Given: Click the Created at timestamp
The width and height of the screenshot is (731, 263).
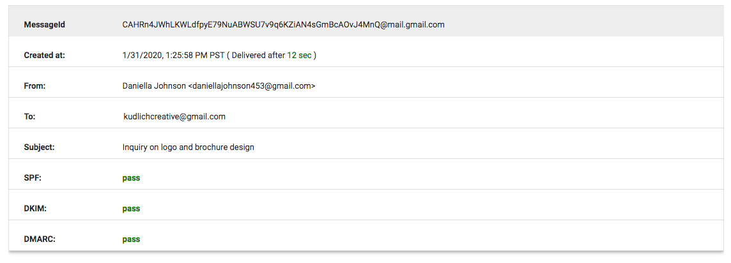Looking at the screenshot, I should (x=173, y=56).
